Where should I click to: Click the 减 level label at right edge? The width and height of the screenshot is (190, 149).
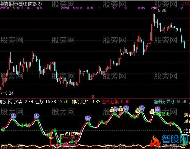click(x=187, y=121)
